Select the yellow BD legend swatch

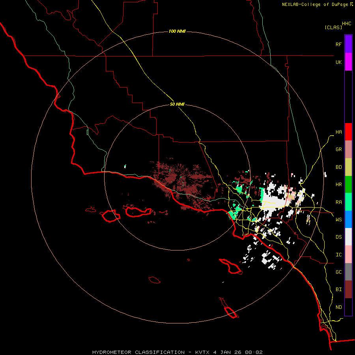pyautogui.click(x=348, y=167)
